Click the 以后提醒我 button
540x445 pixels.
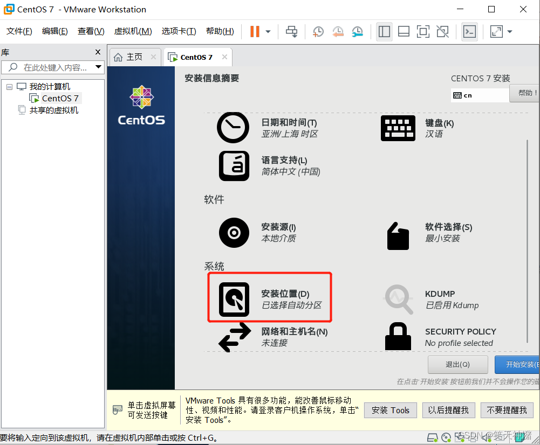tap(448, 411)
